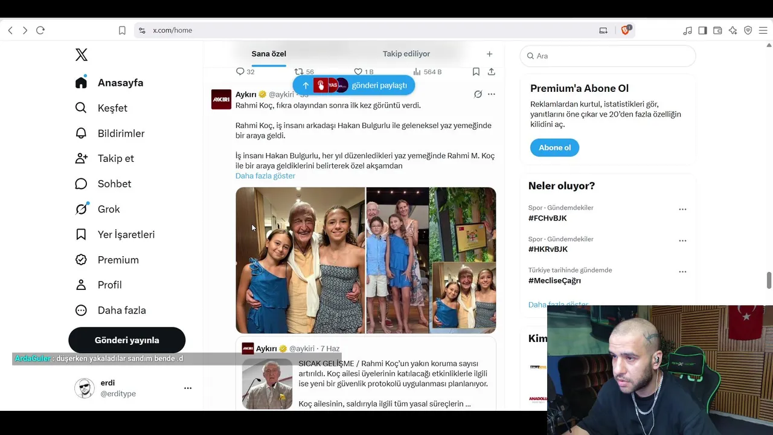773x435 pixels.
Task: Click the music note icon in browser toolbar
Action: click(x=687, y=30)
